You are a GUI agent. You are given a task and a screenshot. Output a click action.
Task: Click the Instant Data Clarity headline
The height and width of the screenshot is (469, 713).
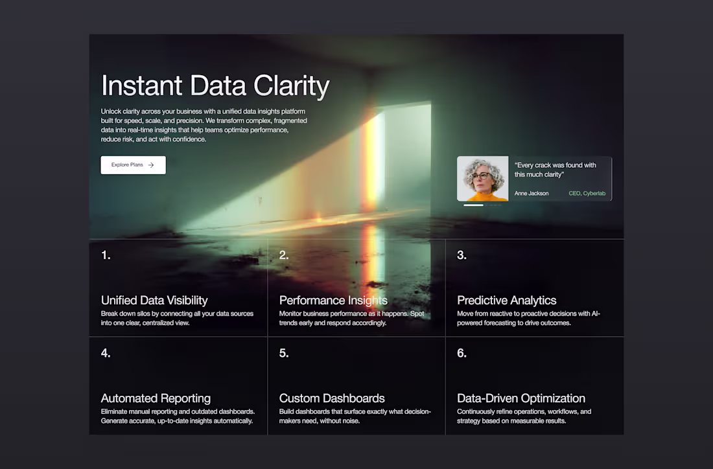pyautogui.click(x=215, y=85)
